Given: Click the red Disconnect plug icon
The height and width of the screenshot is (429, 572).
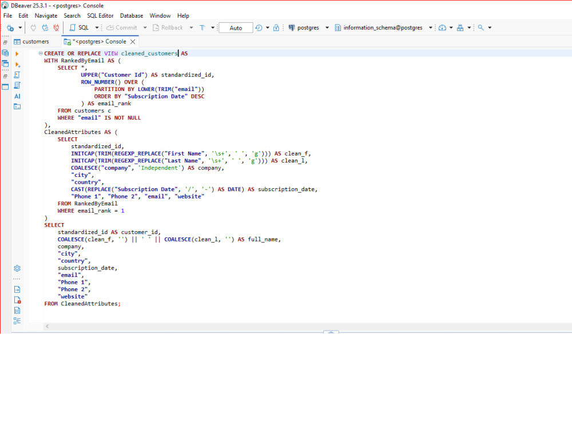Looking at the screenshot, I should tap(56, 27).
